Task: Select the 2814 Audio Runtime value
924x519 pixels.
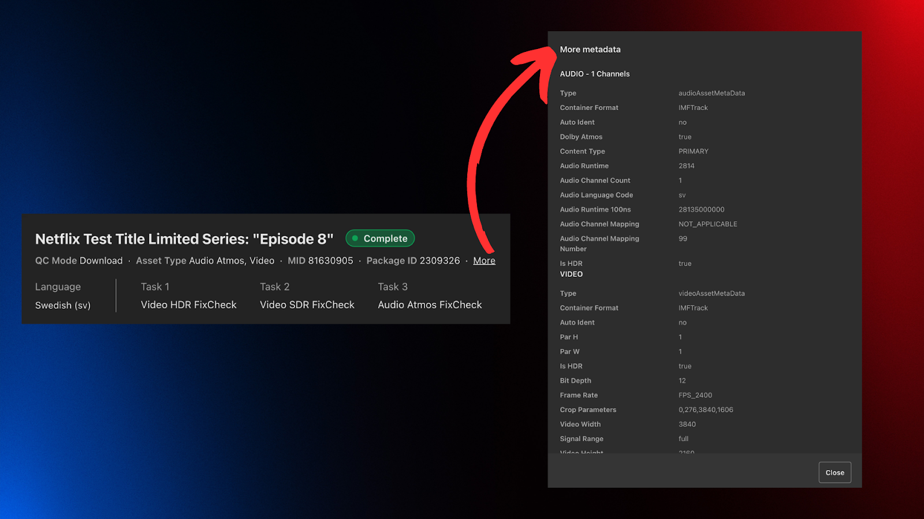Action: 686,166
